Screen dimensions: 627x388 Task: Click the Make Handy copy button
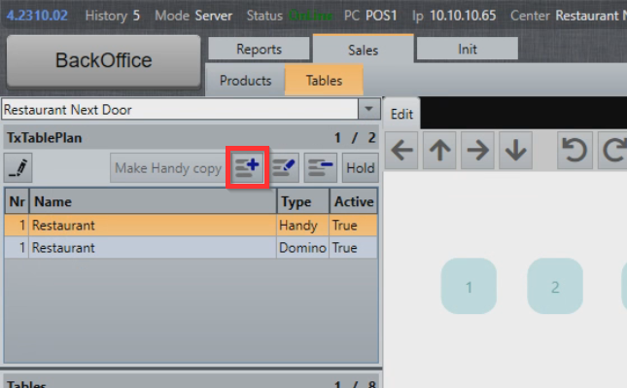168,167
